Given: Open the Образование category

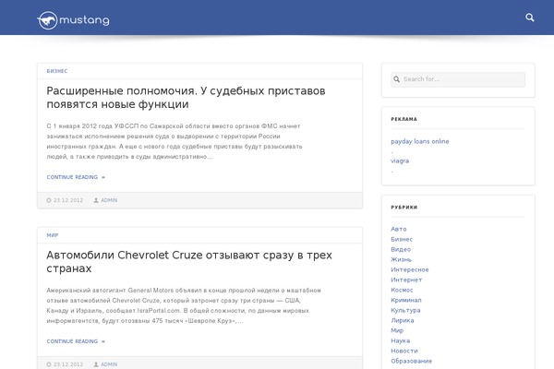Looking at the screenshot, I should click(411, 361).
